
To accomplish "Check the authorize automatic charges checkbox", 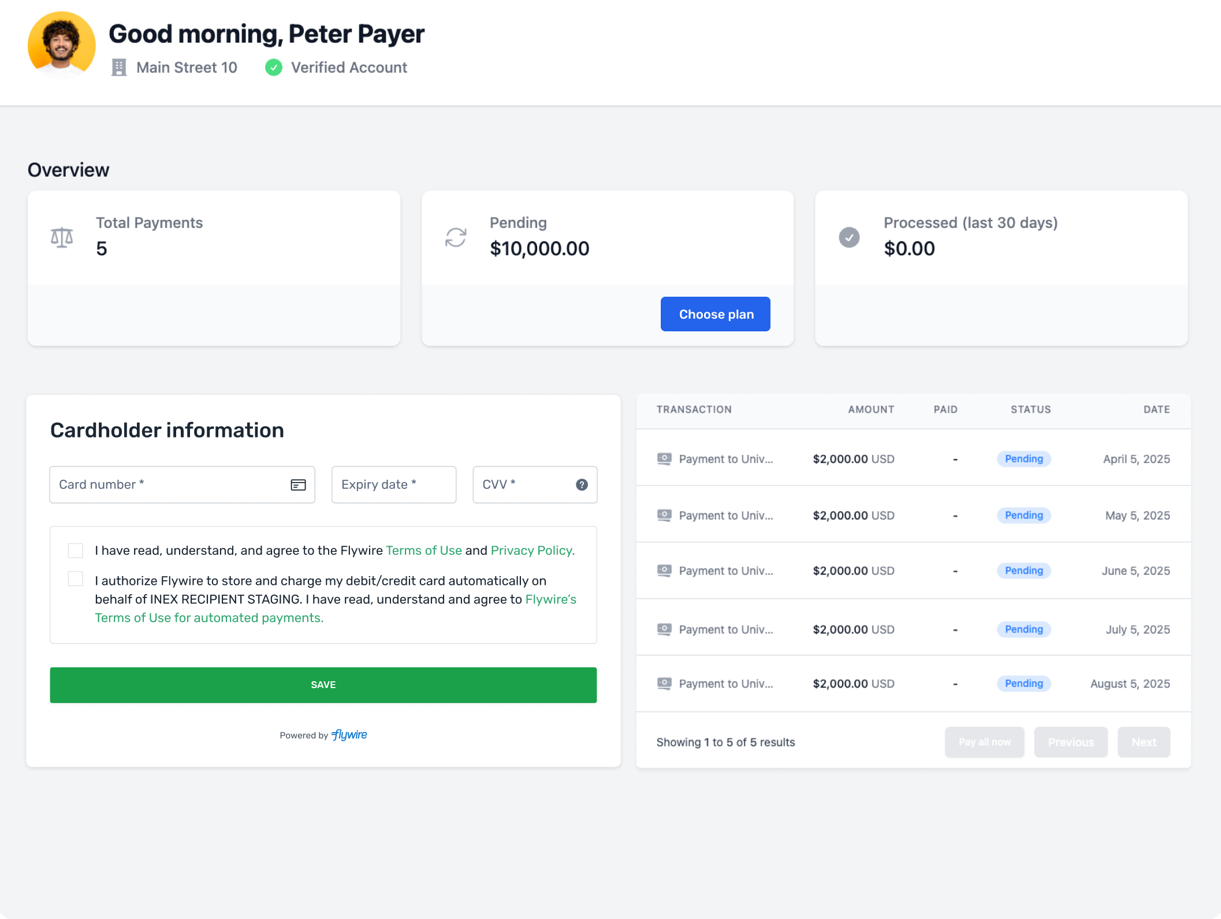I will [x=76, y=579].
